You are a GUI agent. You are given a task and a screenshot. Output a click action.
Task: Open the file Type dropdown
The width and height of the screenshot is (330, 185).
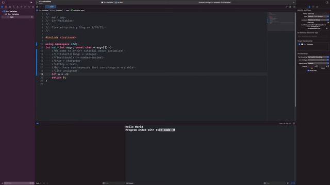pos(318,16)
